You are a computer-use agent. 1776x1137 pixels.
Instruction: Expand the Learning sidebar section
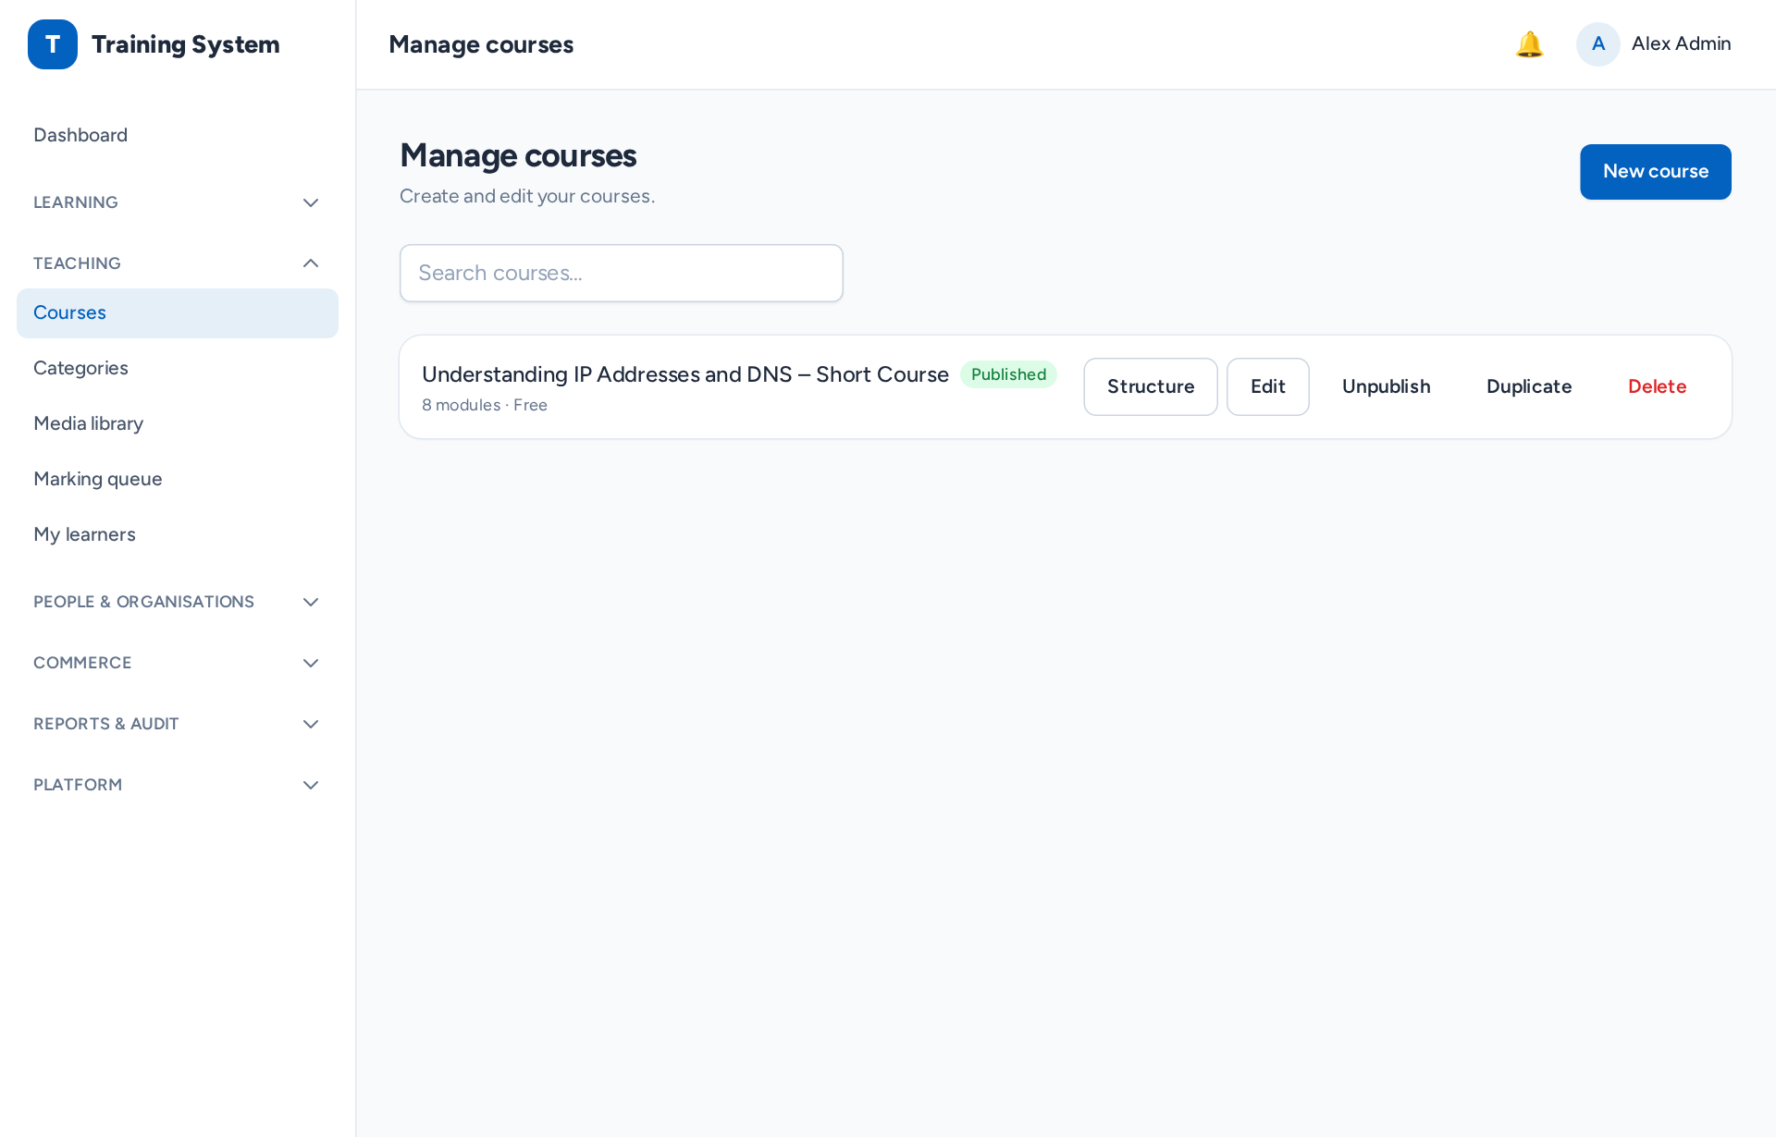[x=177, y=202]
